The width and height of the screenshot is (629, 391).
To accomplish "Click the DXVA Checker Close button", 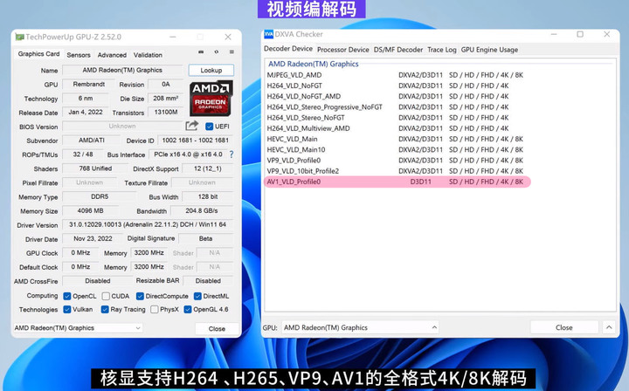I will click(x=563, y=327).
